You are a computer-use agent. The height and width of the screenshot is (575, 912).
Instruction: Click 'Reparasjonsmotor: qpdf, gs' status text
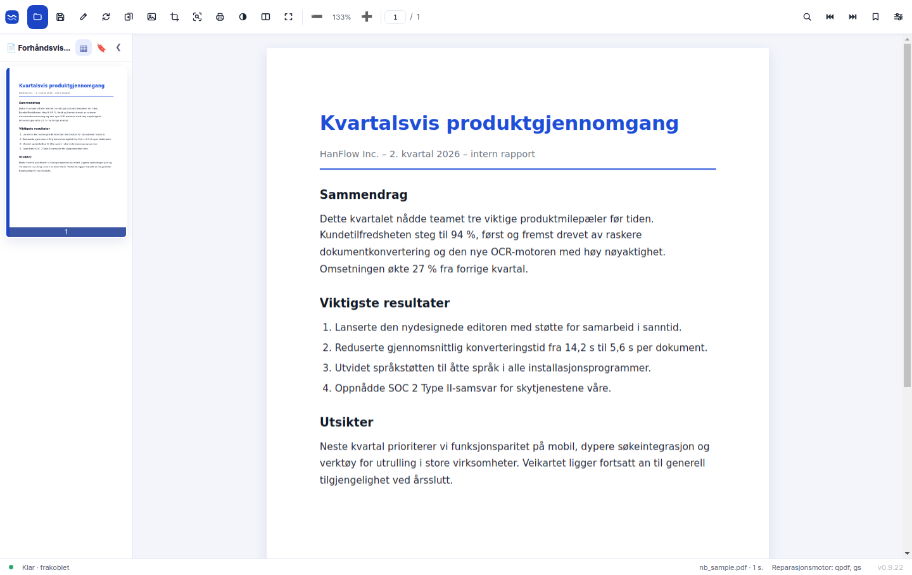click(x=816, y=567)
